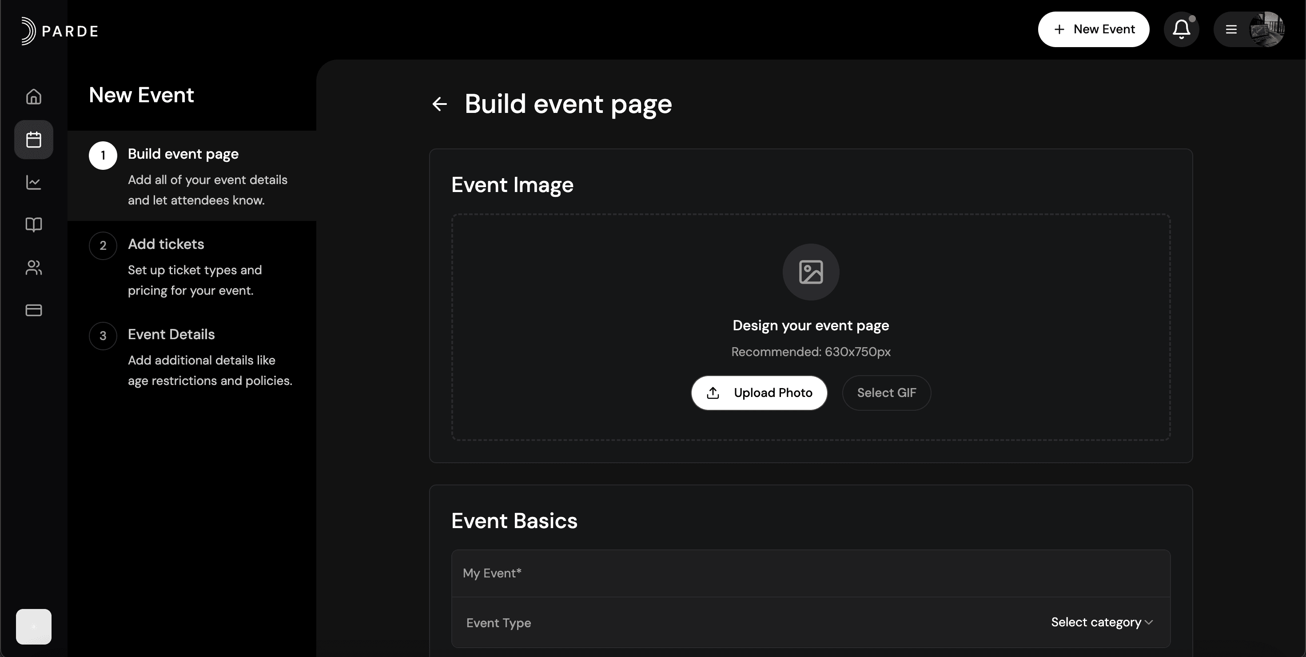
Task: Open the credit card payments sidebar icon
Action: click(33, 310)
